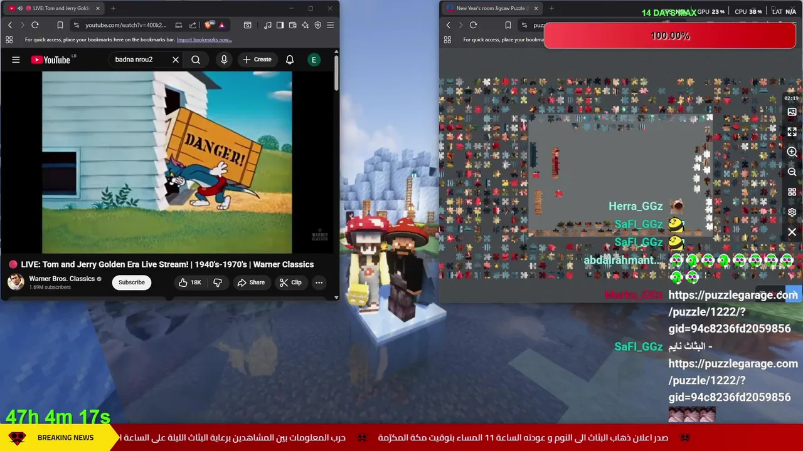The image size is (803, 451).
Task: Open the cast/screen icon in YouTube address bar
Action: tap(179, 25)
